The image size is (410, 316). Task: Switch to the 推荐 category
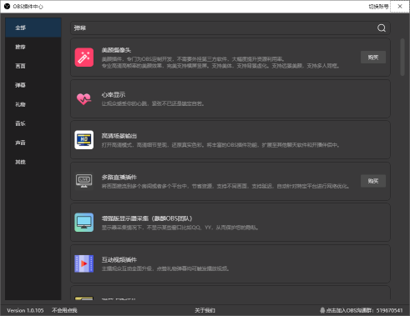pos(33,47)
